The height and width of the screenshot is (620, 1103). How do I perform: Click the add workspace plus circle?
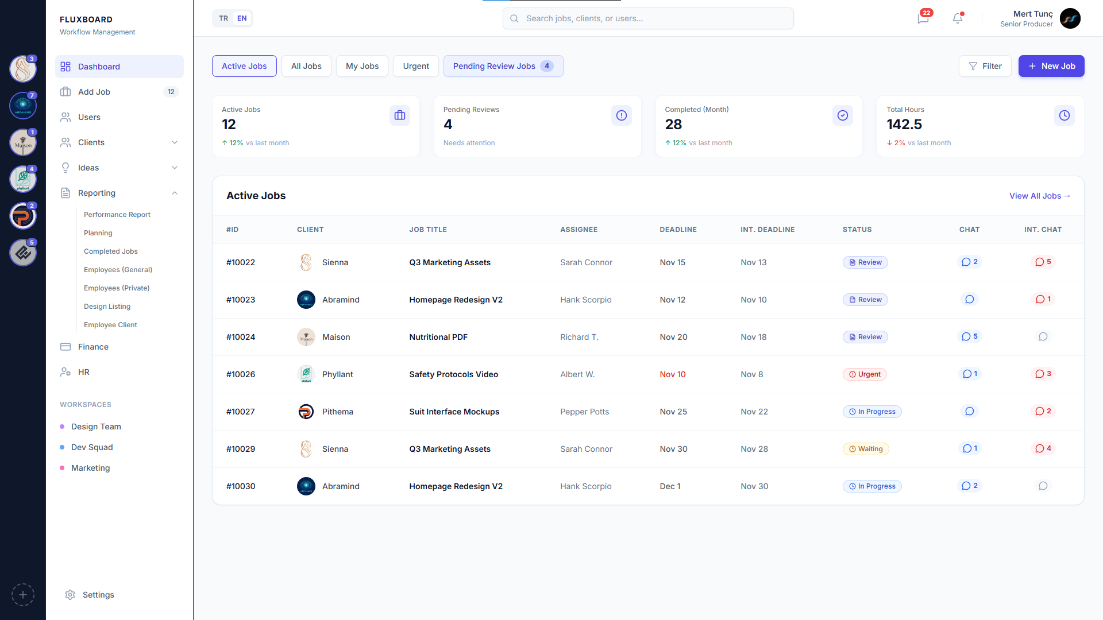tap(23, 595)
